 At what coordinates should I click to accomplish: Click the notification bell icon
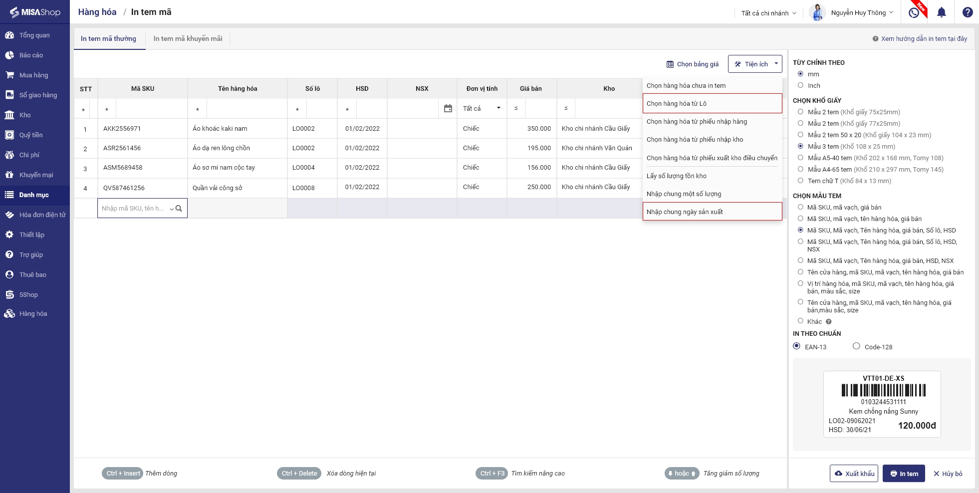(x=941, y=12)
